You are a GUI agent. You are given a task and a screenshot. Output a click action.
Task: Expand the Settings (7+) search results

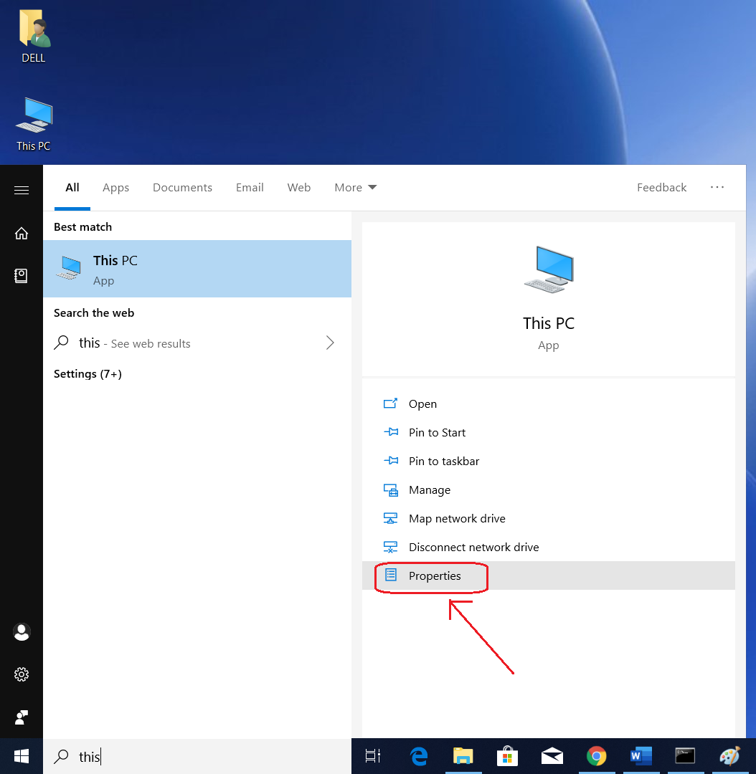(88, 373)
